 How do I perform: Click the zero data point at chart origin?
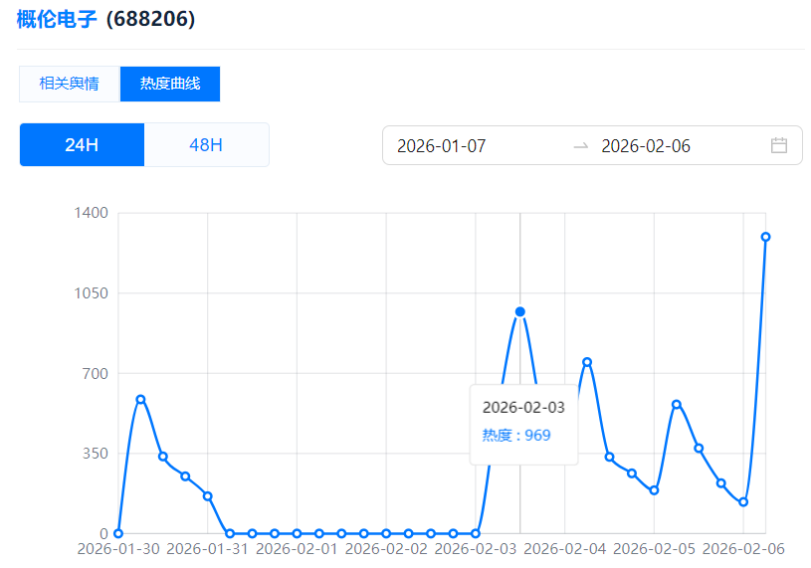click(118, 533)
